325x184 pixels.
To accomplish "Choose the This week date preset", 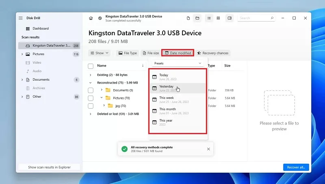I will pos(178,100).
